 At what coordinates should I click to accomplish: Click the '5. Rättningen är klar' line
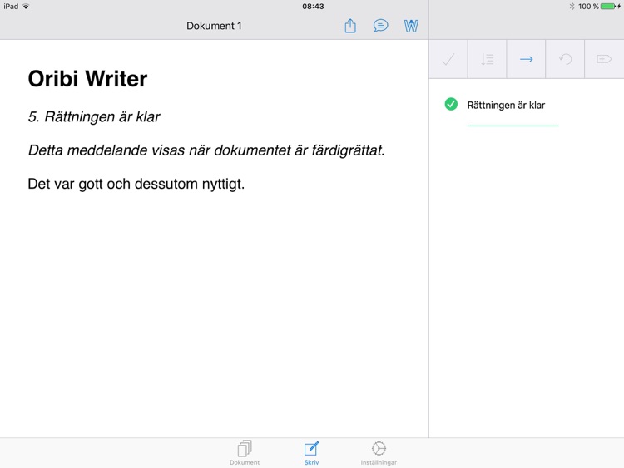click(x=94, y=116)
